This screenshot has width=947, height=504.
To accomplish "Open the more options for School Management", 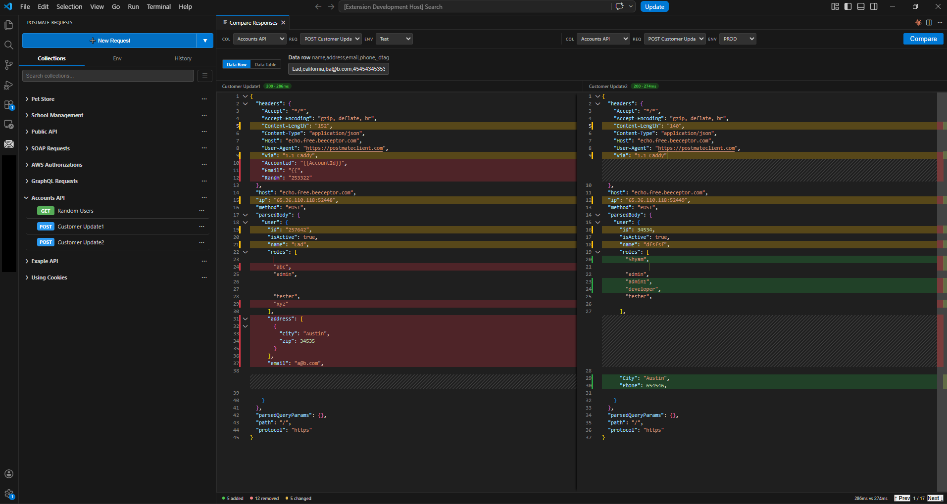I will pos(204,115).
